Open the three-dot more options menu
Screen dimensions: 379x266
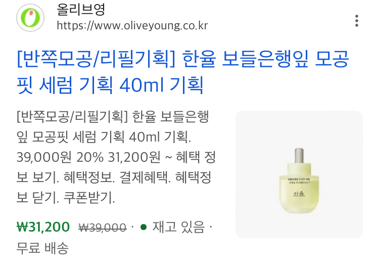point(357,21)
